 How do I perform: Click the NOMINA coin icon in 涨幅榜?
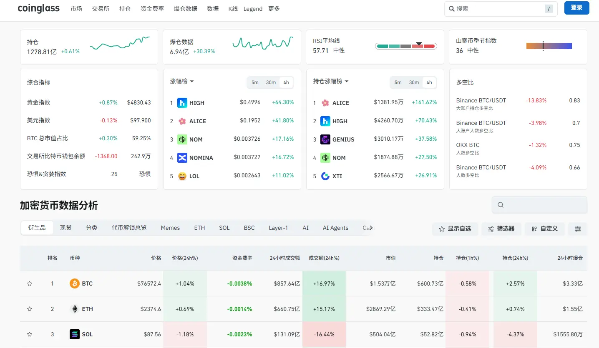click(x=182, y=158)
